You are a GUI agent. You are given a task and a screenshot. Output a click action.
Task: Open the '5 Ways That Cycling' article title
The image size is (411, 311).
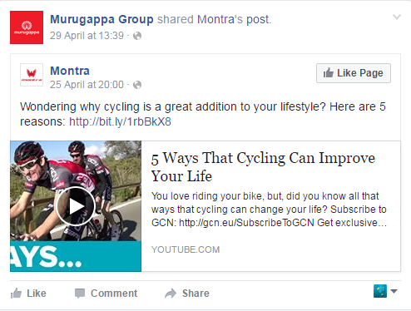(x=263, y=167)
